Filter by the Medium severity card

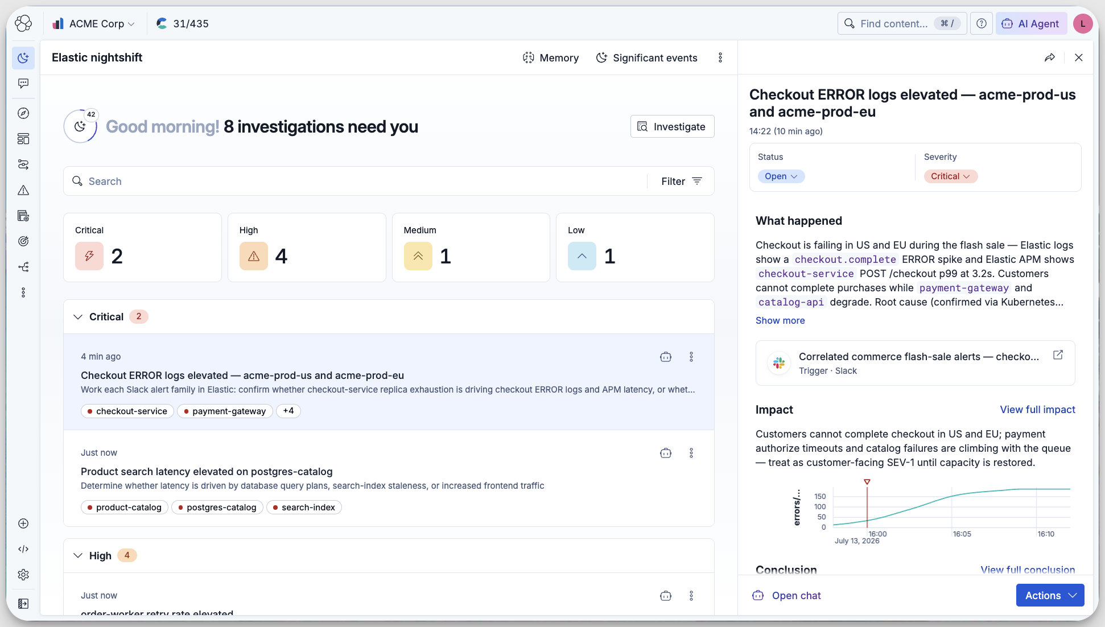(x=471, y=247)
